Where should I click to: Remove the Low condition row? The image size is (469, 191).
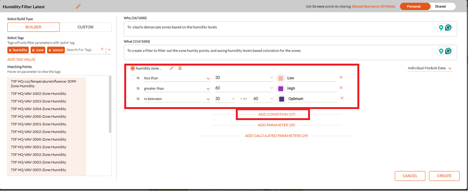341,77
